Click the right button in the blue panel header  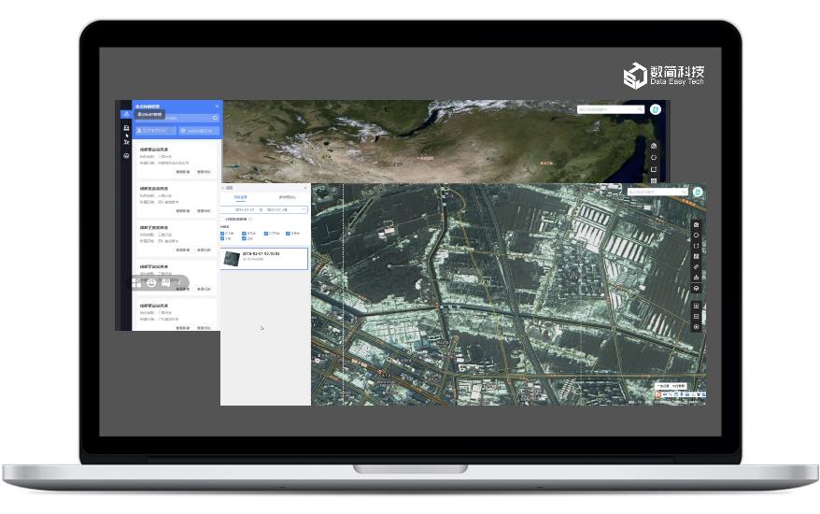pyautogui.click(x=199, y=130)
